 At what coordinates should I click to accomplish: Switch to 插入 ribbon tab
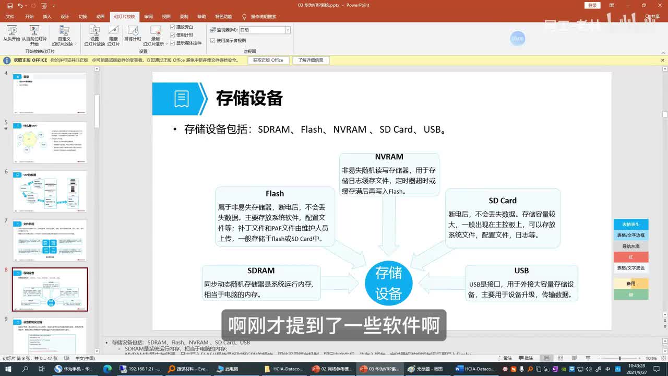(x=47, y=17)
